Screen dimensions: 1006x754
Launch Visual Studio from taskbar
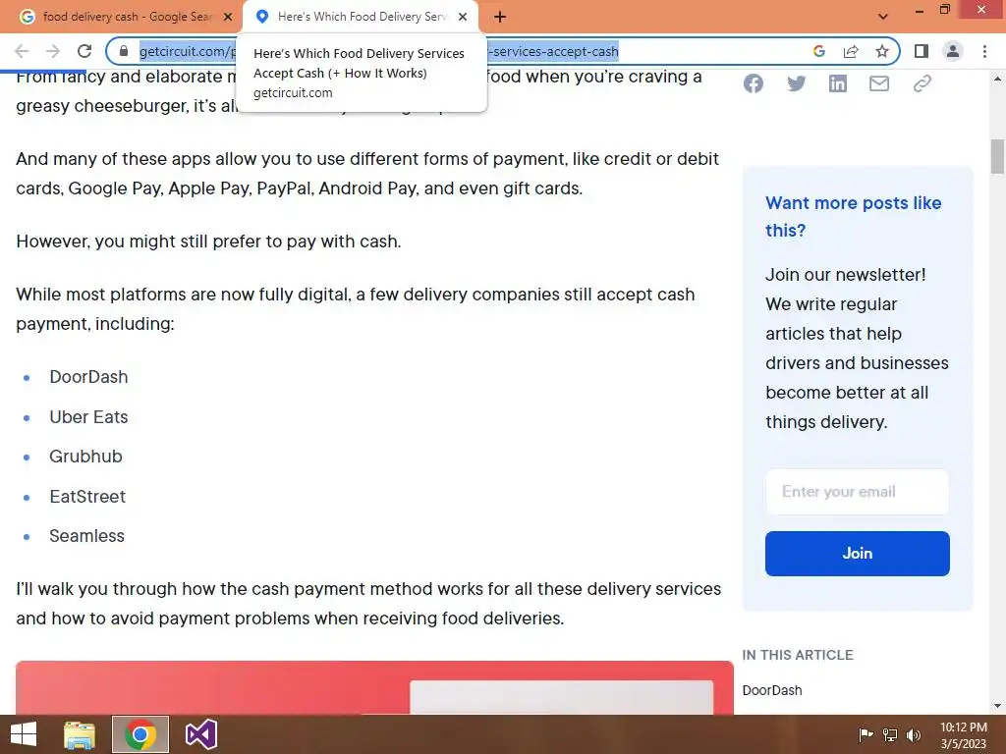[x=200, y=734]
